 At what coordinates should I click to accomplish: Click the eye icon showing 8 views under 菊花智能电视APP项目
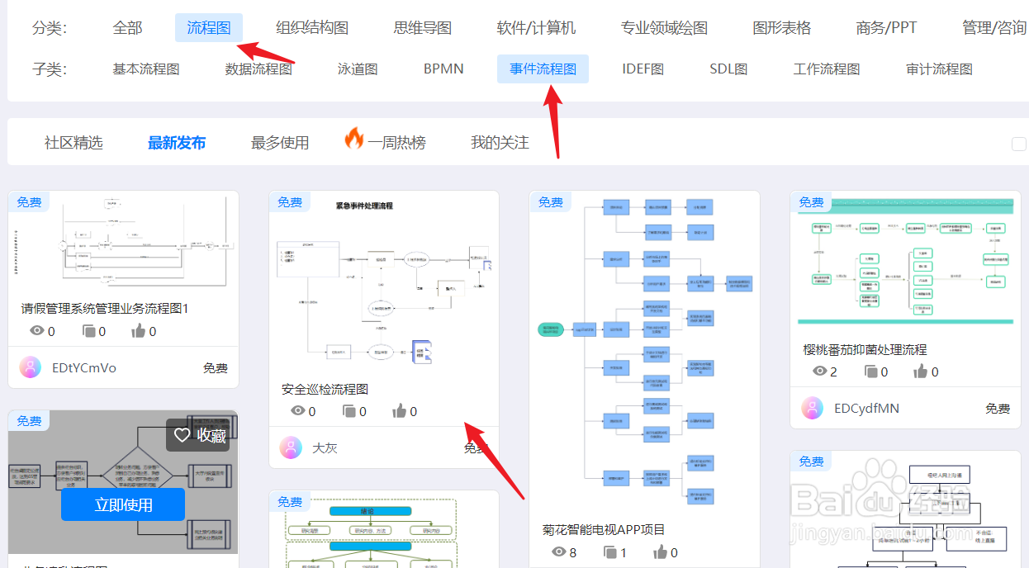click(557, 551)
